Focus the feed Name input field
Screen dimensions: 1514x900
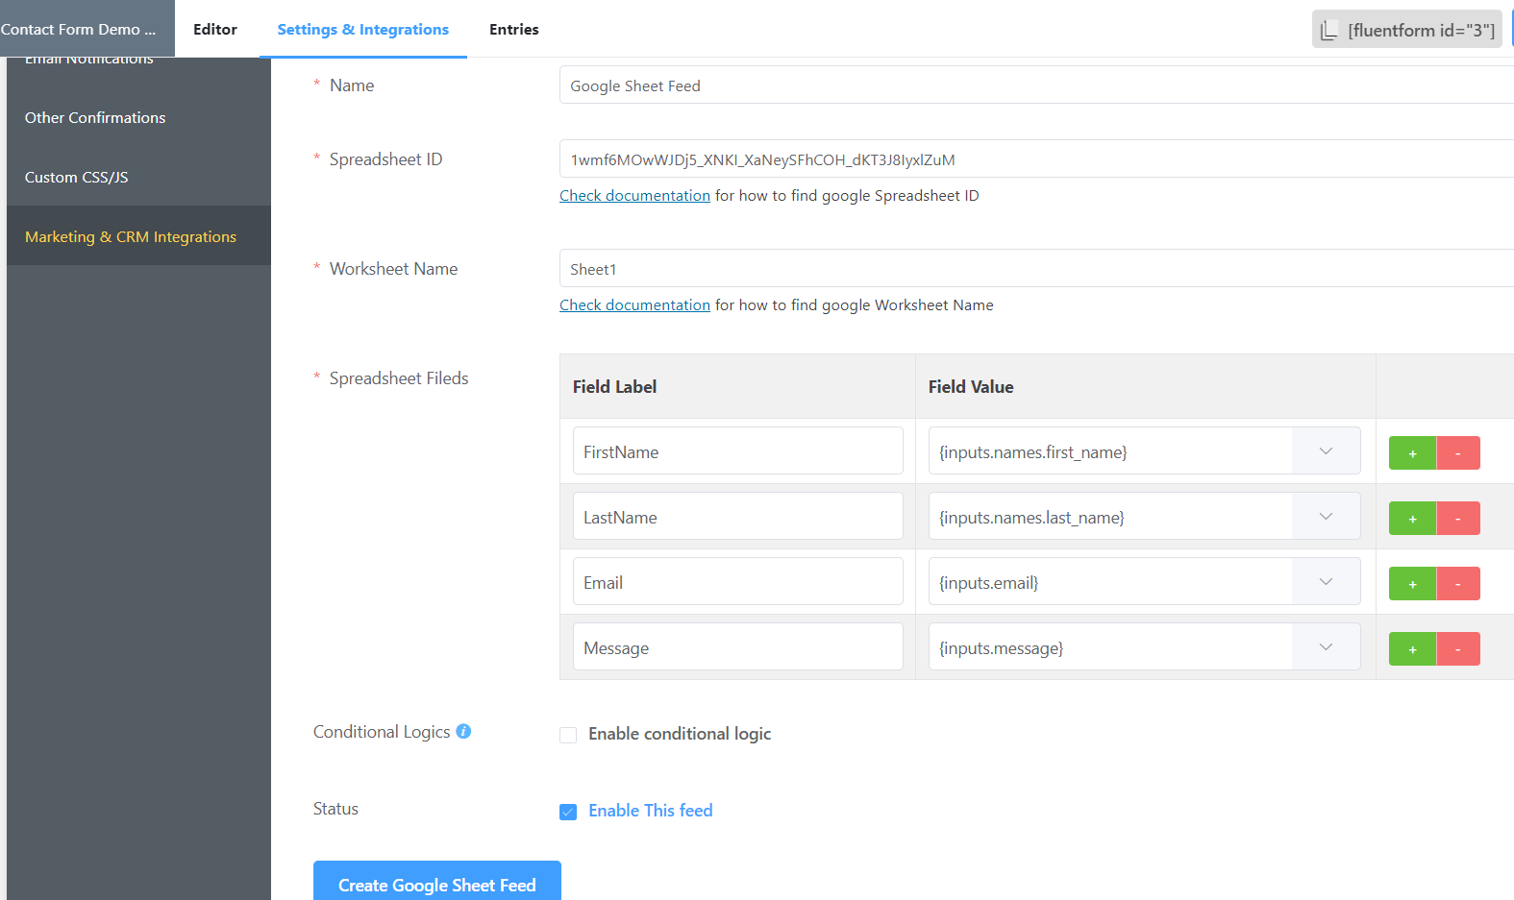coord(1036,85)
